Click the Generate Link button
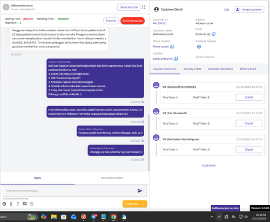 [x=129, y=7]
